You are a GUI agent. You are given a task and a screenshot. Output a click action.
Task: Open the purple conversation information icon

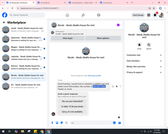(x=118, y=25)
